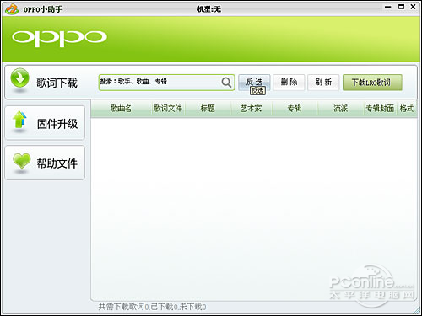Viewport: 422px width, 316px height.
Task: Sort by 格式 column header
Action: pos(407,109)
